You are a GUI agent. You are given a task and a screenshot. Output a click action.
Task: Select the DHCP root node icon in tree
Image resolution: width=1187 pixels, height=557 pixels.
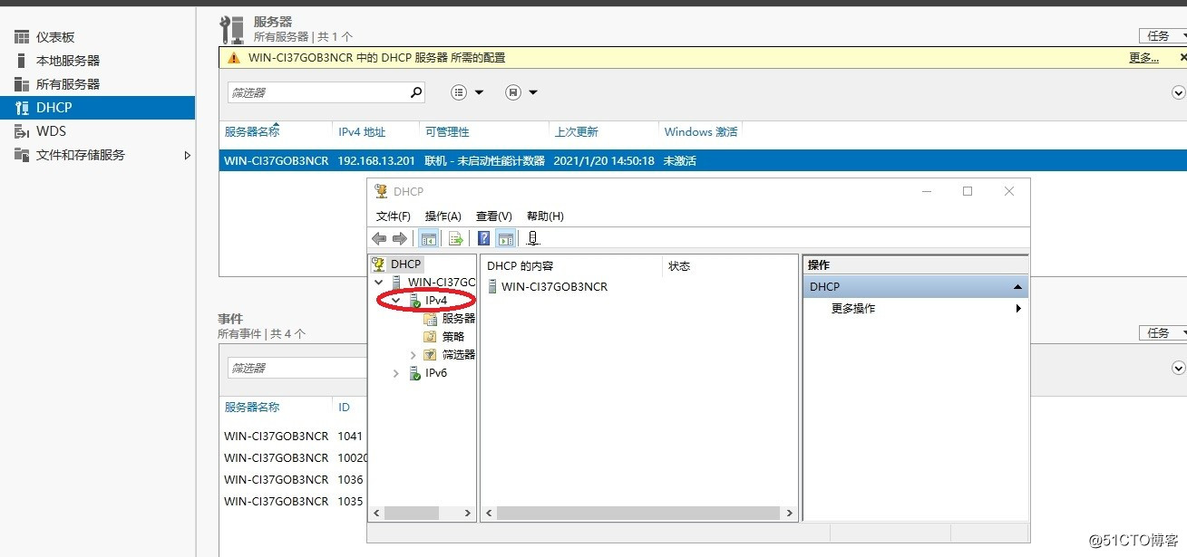[x=380, y=264]
